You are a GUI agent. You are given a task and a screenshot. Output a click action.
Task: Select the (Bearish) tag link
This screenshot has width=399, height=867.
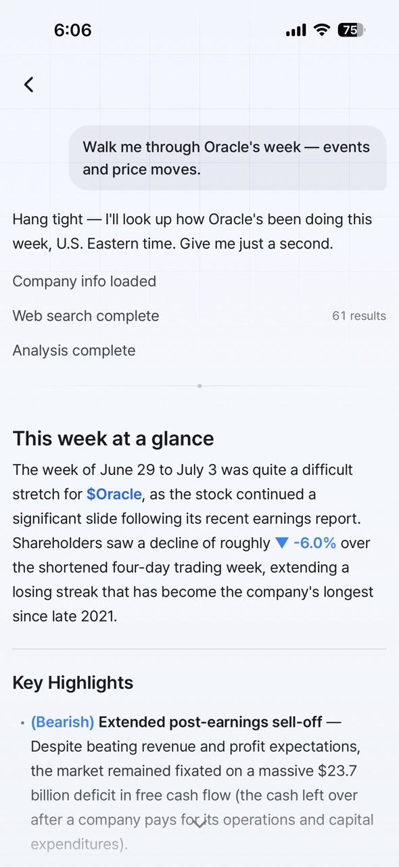coord(62,722)
